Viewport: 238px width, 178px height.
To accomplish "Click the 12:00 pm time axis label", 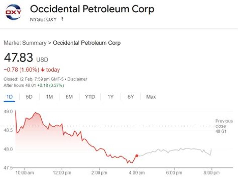I will tap(62, 173).
